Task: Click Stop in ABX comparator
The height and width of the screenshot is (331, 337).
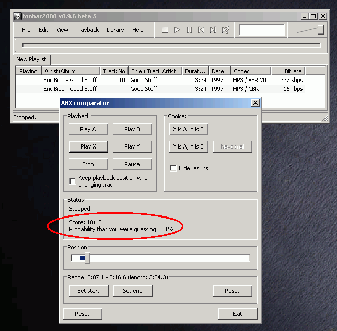Action: [88, 164]
